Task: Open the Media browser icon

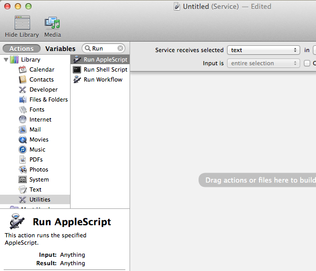Action: pyautogui.click(x=52, y=23)
